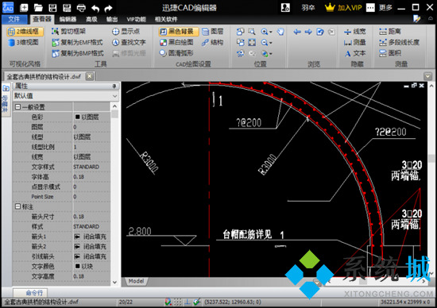This screenshot has width=437, height=308.
Task: Open the 文件 menu
Action: coord(14,19)
